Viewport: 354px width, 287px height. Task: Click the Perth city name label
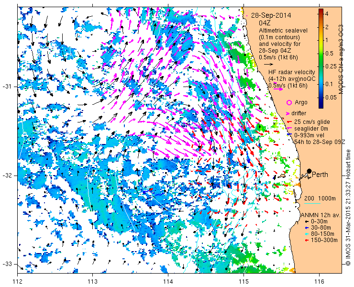point(320,175)
